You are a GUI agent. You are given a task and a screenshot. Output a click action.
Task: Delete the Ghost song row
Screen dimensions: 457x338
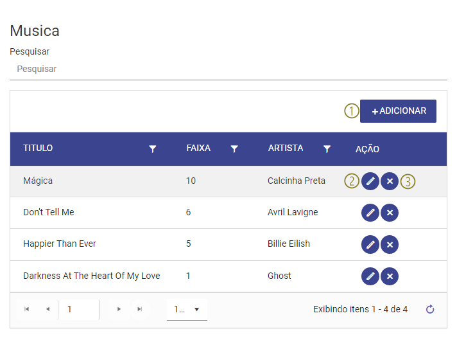coord(390,276)
